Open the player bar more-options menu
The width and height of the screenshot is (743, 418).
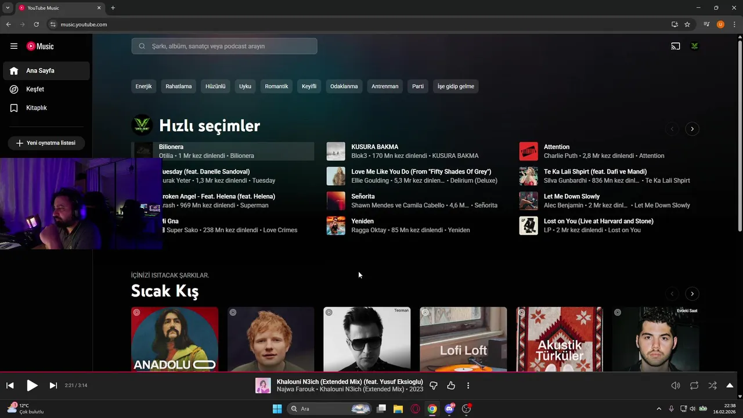[x=468, y=385]
